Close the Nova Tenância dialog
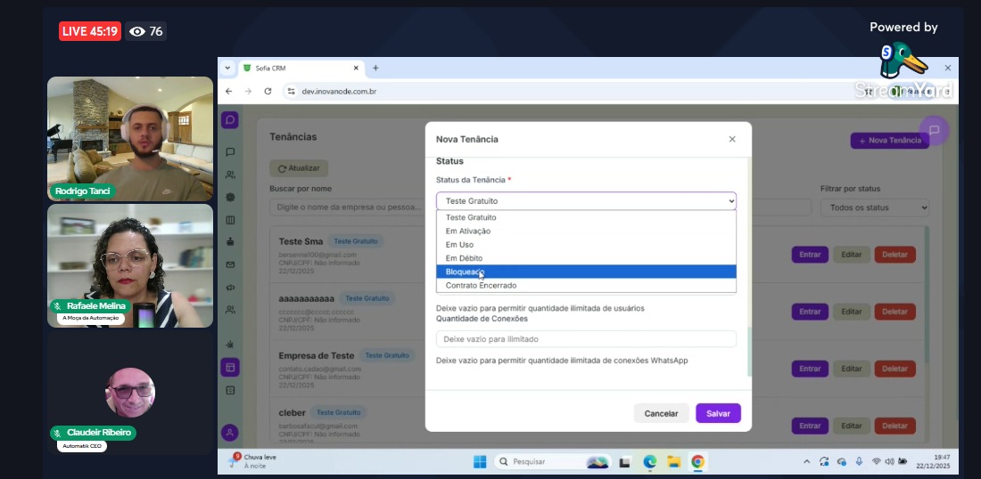The image size is (981, 479). pyautogui.click(x=732, y=139)
